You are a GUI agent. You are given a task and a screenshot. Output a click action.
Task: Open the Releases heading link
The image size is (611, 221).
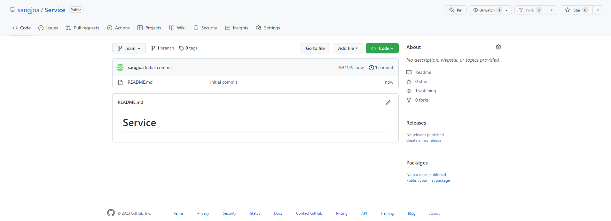click(416, 123)
